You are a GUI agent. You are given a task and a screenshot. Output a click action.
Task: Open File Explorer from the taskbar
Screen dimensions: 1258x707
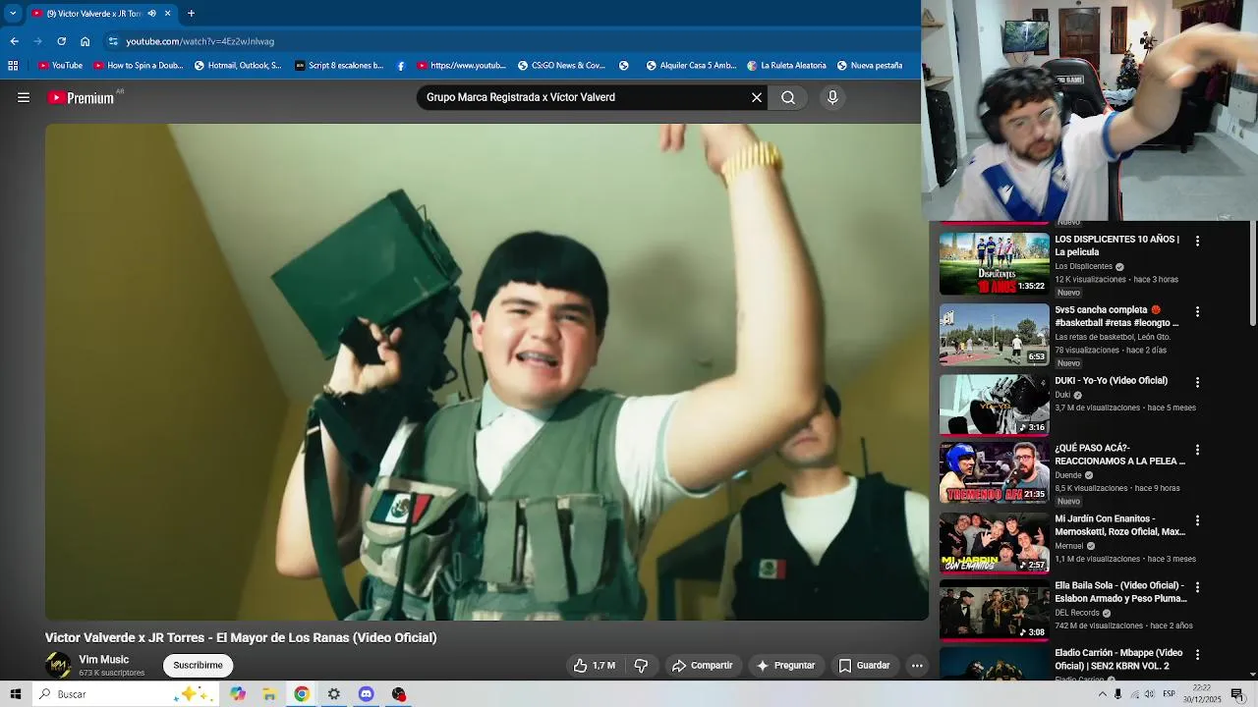coord(269,694)
